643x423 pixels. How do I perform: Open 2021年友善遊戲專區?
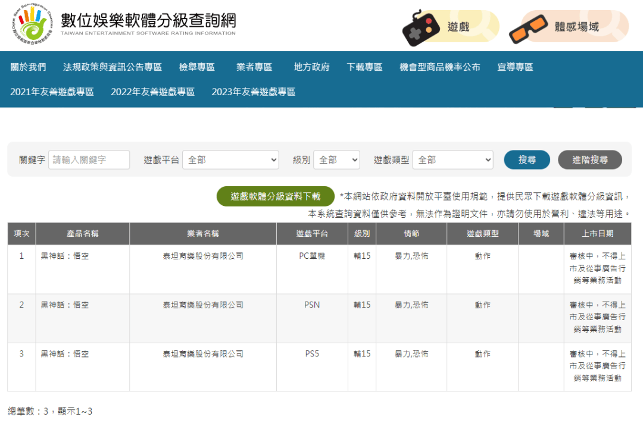tap(52, 92)
